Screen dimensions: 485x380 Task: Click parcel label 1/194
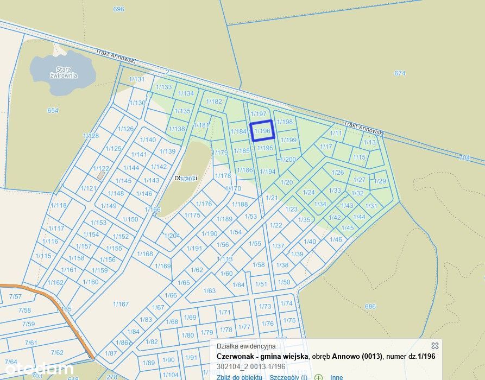[x=268, y=172]
